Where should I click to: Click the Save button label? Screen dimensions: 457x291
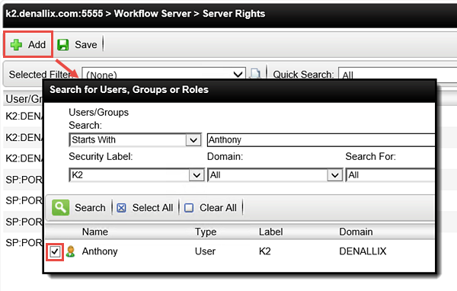click(x=85, y=45)
